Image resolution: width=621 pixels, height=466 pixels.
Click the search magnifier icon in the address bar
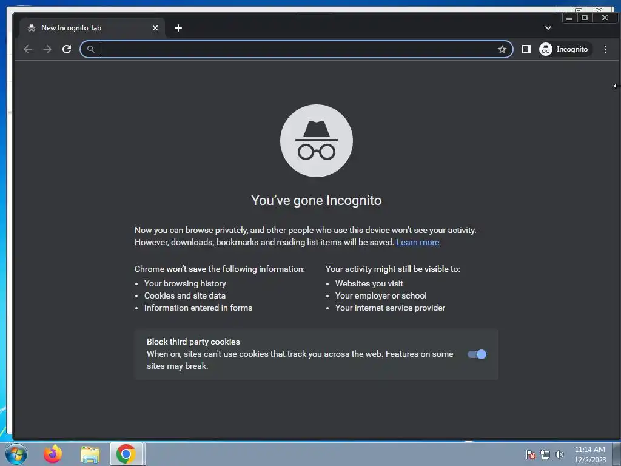(91, 49)
